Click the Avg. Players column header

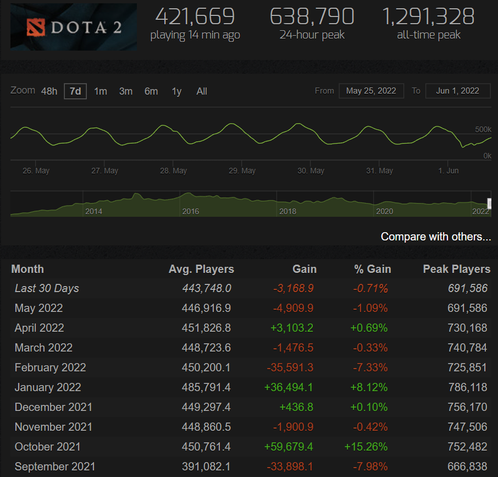[x=201, y=269]
